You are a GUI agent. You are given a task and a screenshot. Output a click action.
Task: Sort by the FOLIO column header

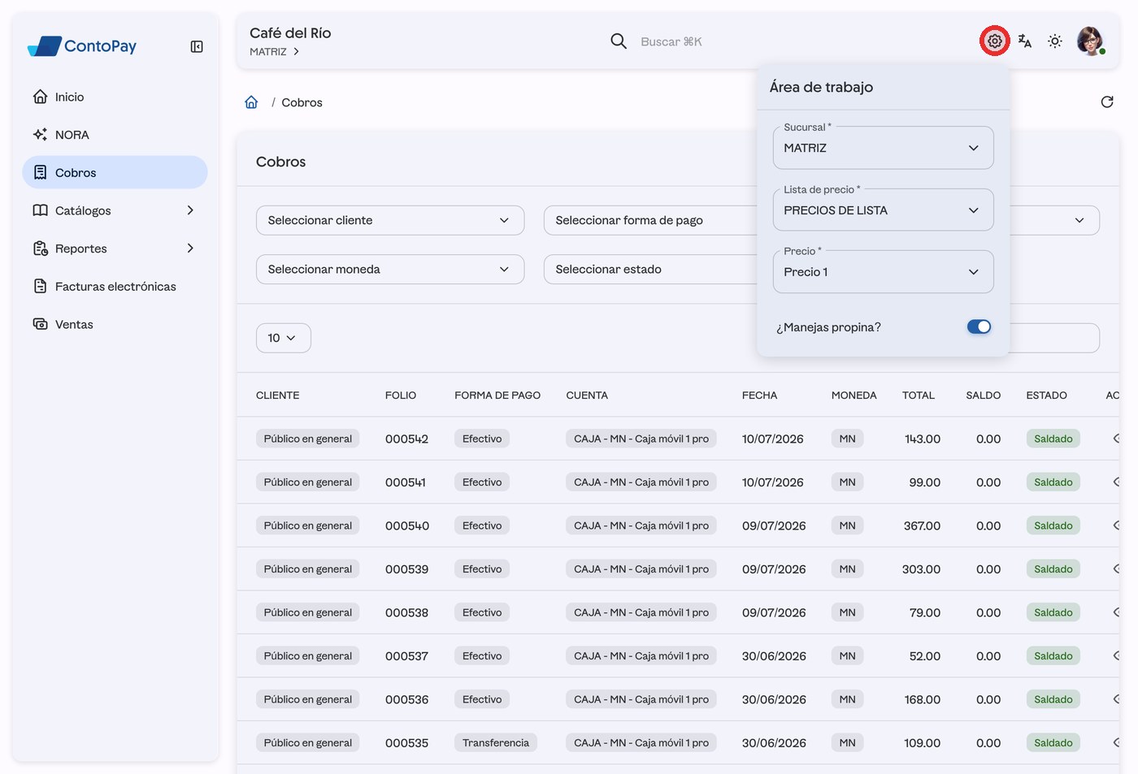[x=401, y=396]
